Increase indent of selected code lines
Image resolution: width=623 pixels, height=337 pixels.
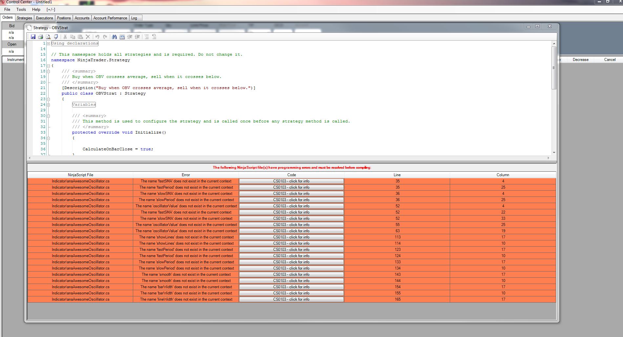coord(137,37)
